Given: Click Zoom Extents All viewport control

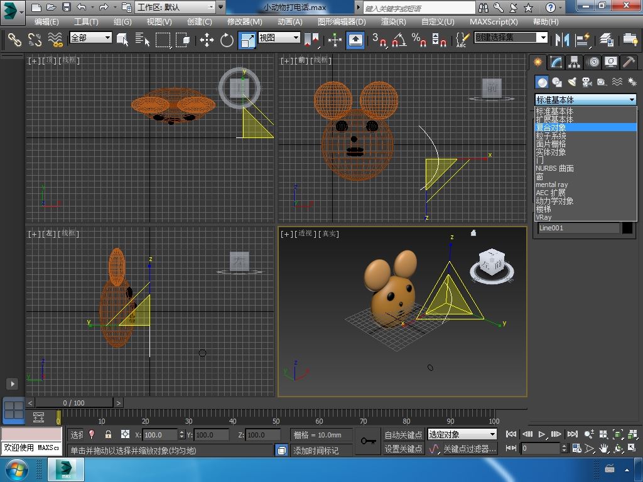Looking at the screenshot, I should pyautogui.click(x=633, y=434).
